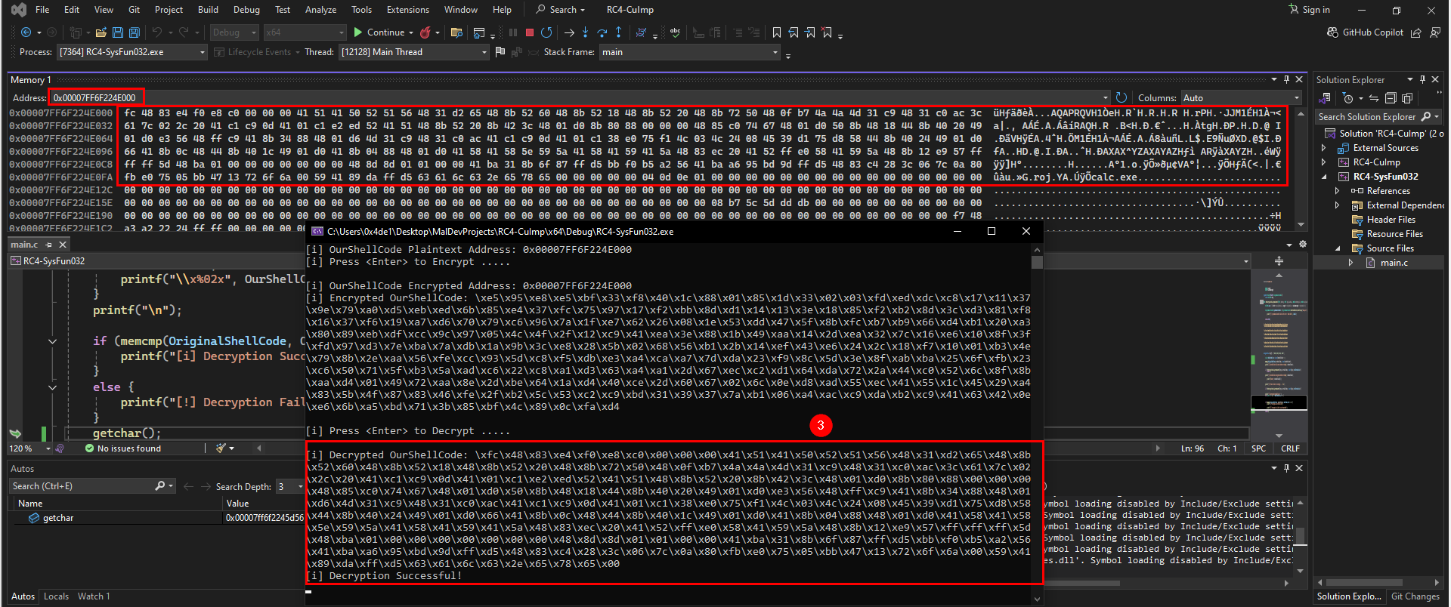Screen dimensions: 1451x607
Task: Click the Step Out icon
Action: (619, 32)
